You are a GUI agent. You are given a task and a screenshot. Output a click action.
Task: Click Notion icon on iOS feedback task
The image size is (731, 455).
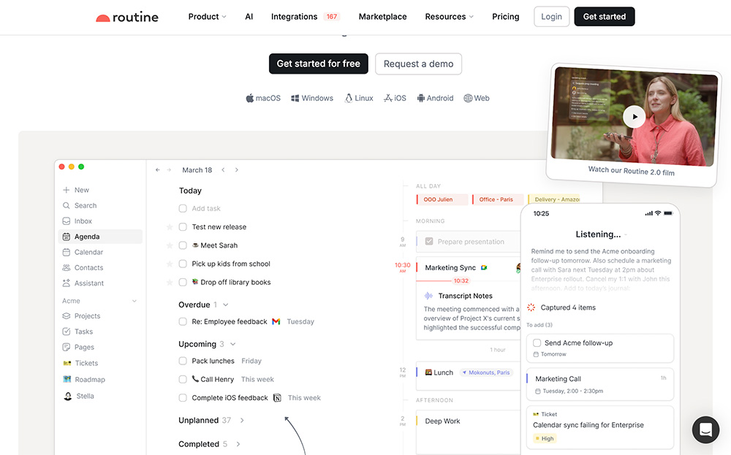277,398
